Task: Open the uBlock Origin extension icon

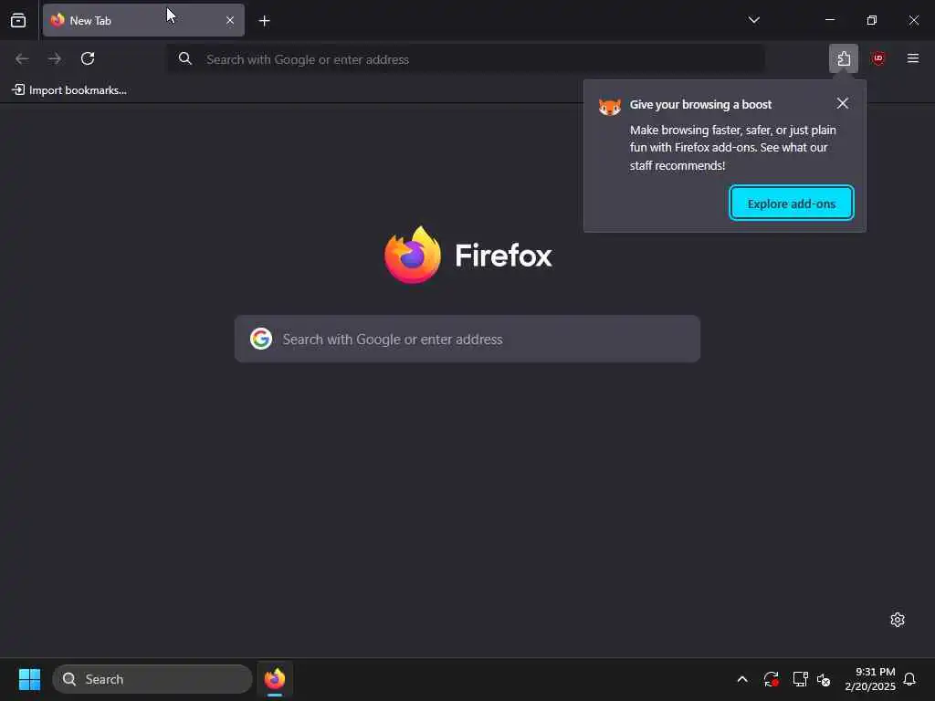Action: coord(877,58)
